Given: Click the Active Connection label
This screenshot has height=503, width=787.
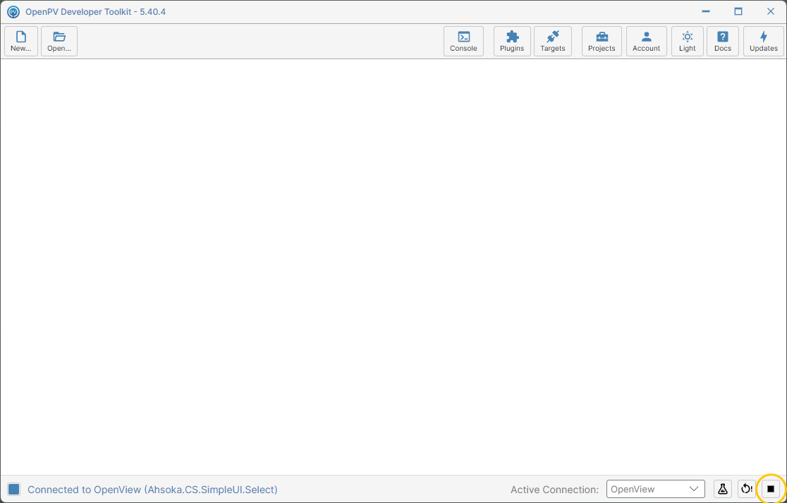Looking at the screenshot, I should [554, 490].
